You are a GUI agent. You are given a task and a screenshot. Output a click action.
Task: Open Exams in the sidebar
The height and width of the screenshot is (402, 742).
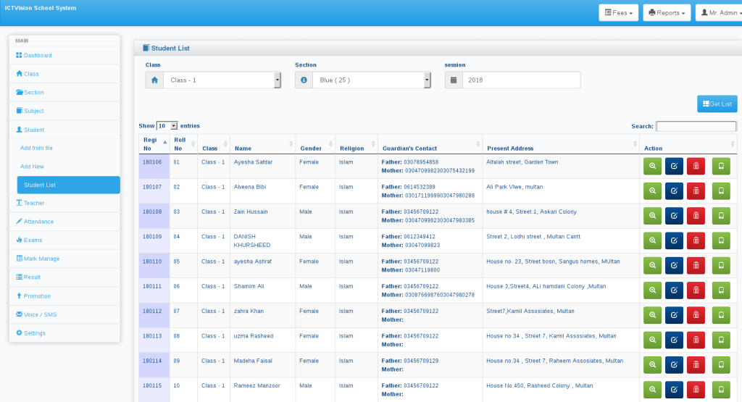click(64, 240)
